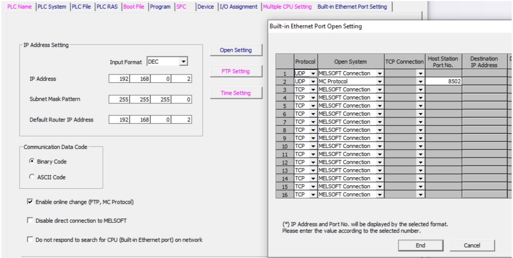Check Do not respond to search for CPU
513x258 pixels.
pos(30,240)
